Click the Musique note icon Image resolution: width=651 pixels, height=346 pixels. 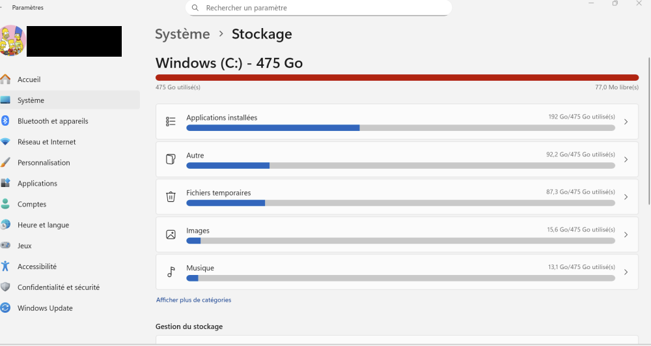[x=171, y=272]
